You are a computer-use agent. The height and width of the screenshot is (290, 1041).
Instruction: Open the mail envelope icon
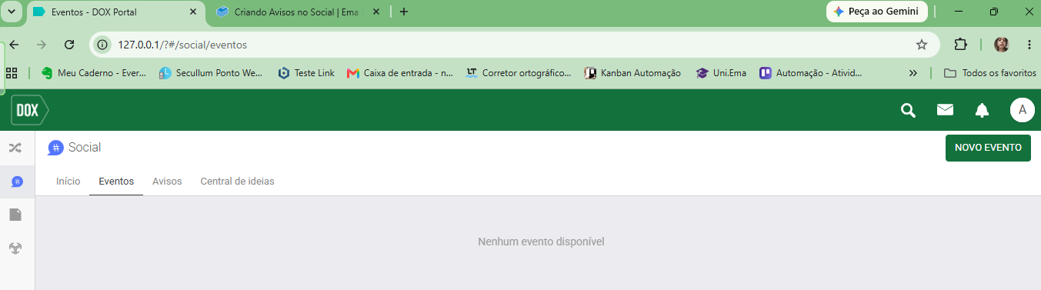(x=945, y=110)
